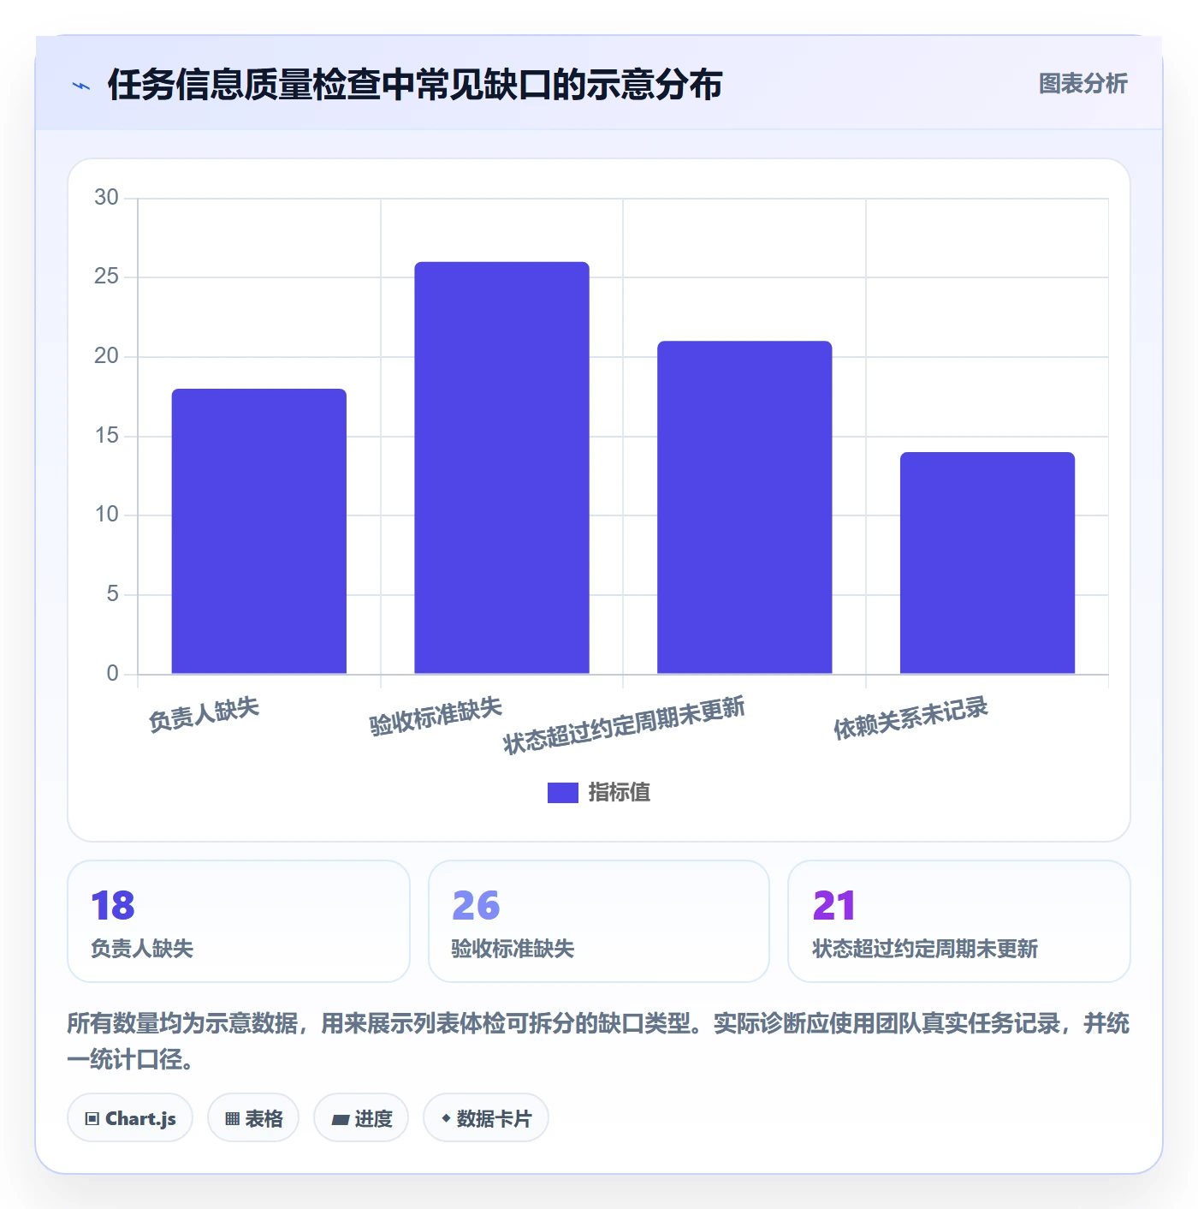Click the 验收标准缺失 x-axis label

[x=436, y=716]
